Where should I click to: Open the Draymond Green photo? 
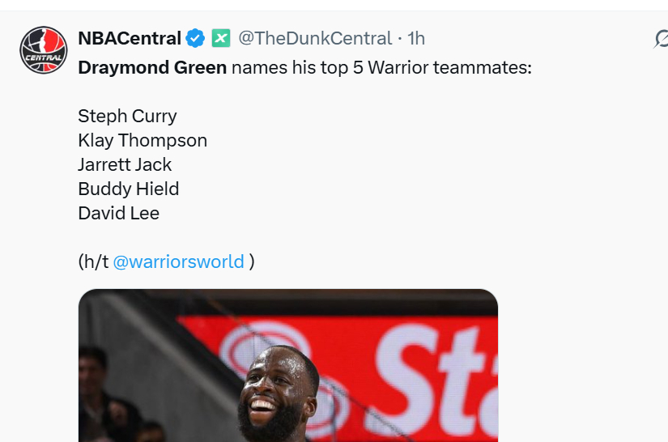(x=288, y=365)
